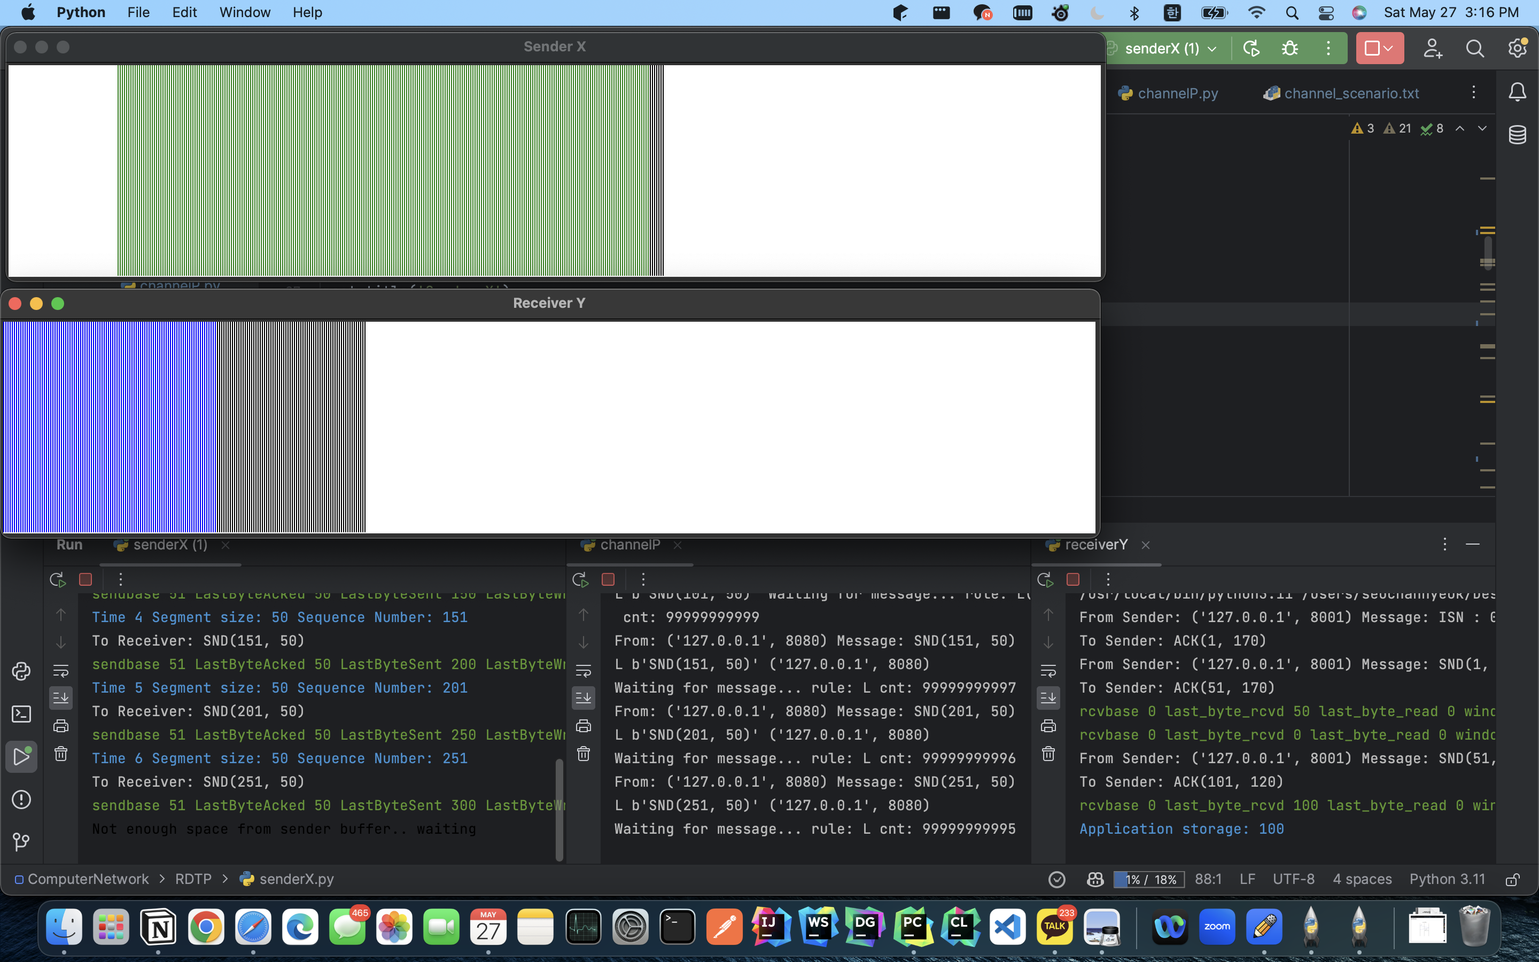Rerun senderX in the run panel

(57, 579)
